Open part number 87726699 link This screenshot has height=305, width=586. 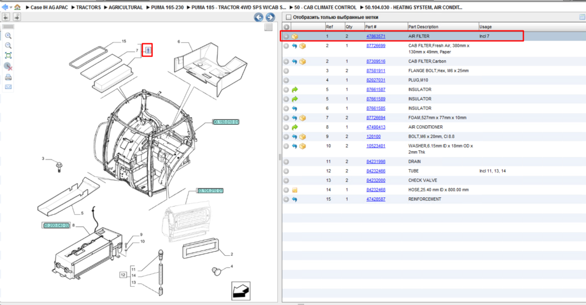[376, 46]
